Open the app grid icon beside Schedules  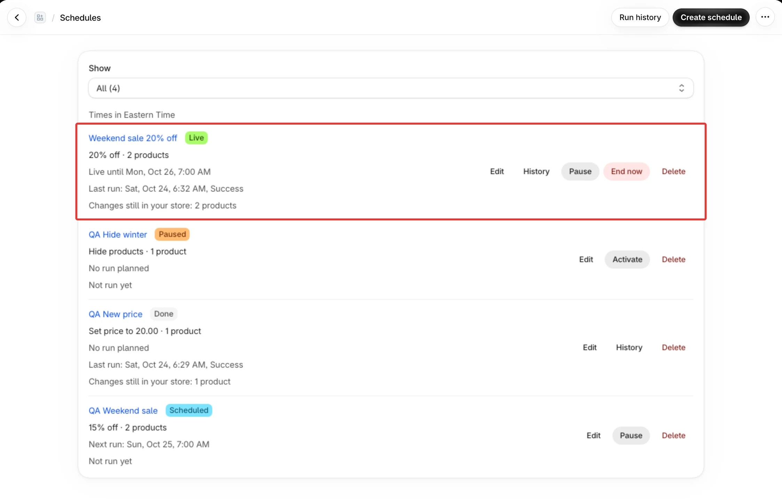click(40, 17)
